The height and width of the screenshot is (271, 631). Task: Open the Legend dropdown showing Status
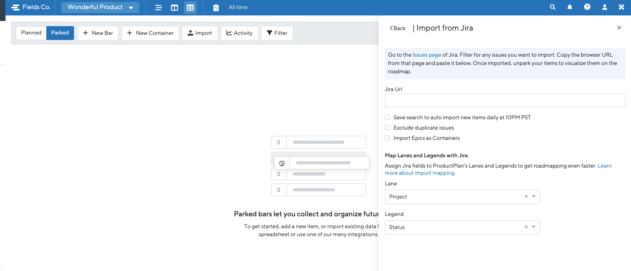click(462, 227)
